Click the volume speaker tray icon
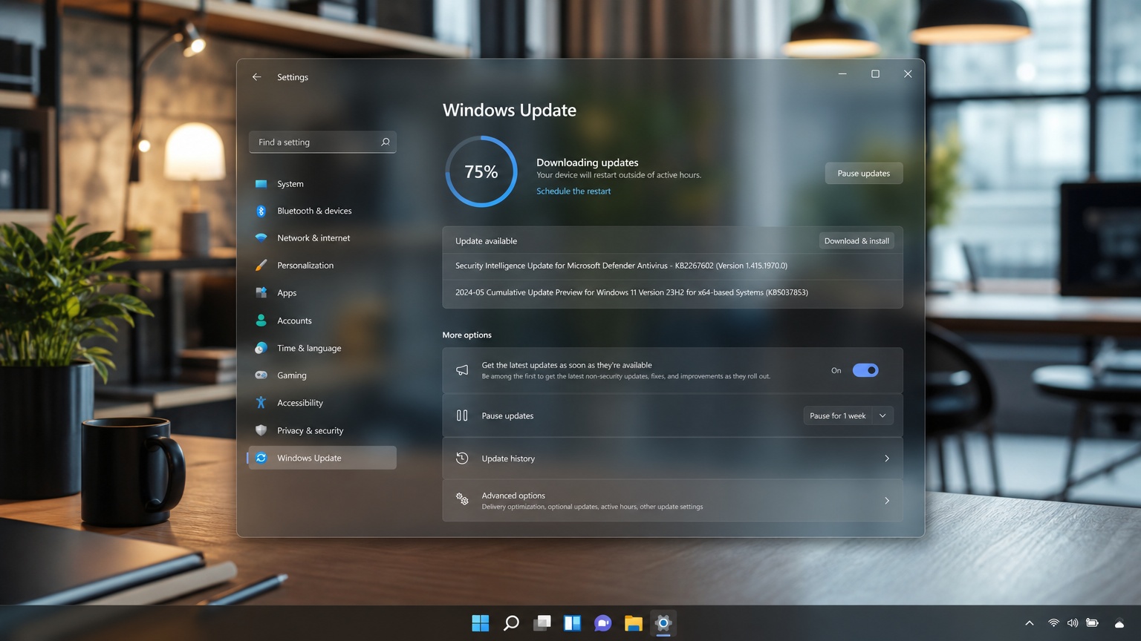Image resolution: width=1141 pixels, height=641 pixels. [x=1073, y=623]
